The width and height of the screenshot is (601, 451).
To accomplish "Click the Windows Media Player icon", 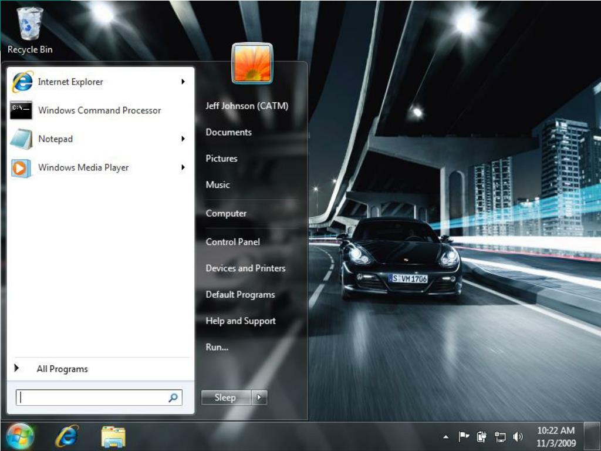I will [x=21, y=167].
